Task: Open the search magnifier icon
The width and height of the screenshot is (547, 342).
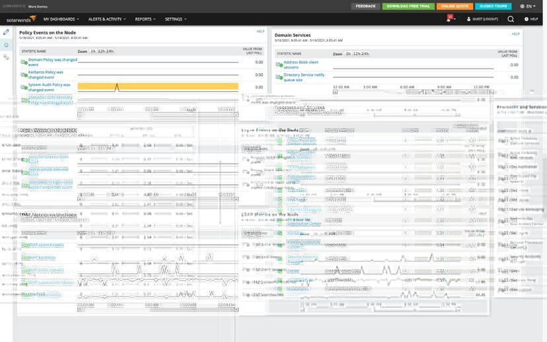Action: click(511, 19)
